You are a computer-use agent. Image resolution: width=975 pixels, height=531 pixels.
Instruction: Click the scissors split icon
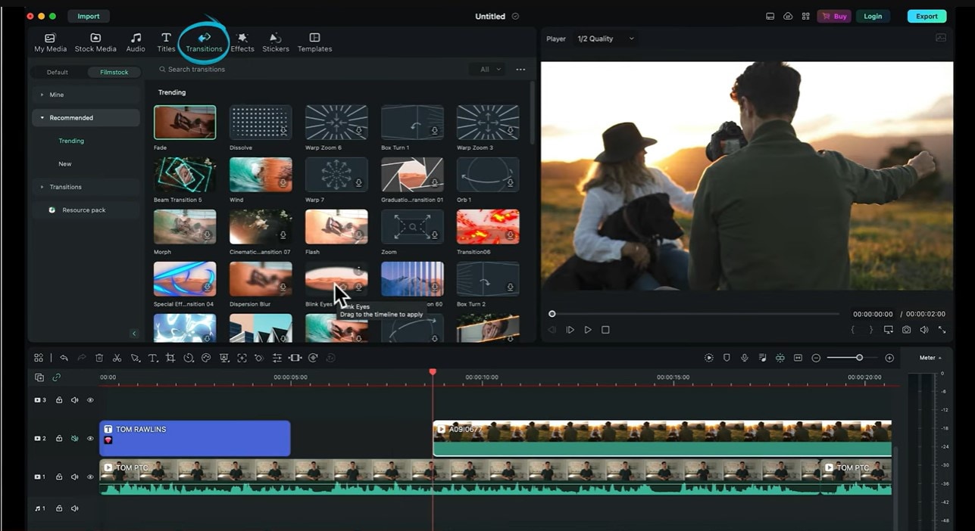[117, 358]
